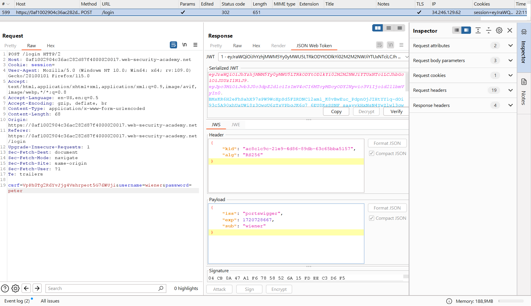
Task: Switch to JWE tab
Action: tap(236, 124)
